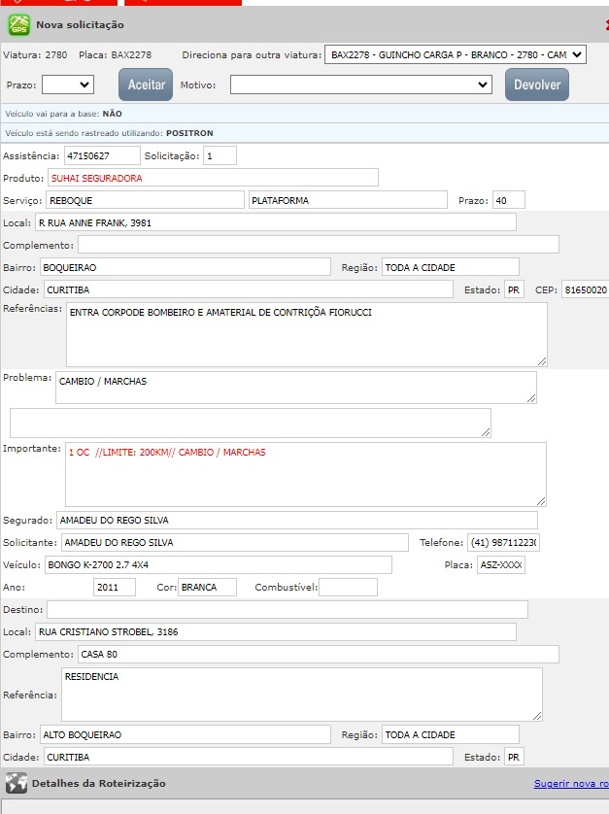
Task: Click the Detalhes da Roteirização section header
Action: (99, 783)
